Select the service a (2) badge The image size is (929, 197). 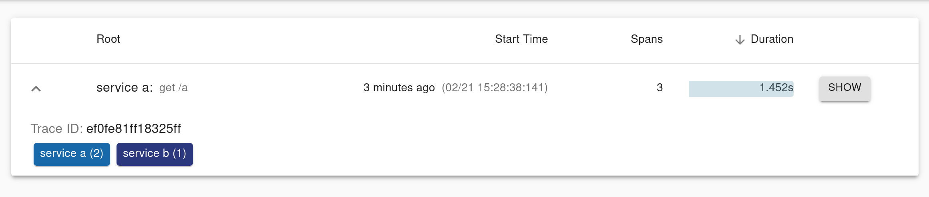[72, 154]
